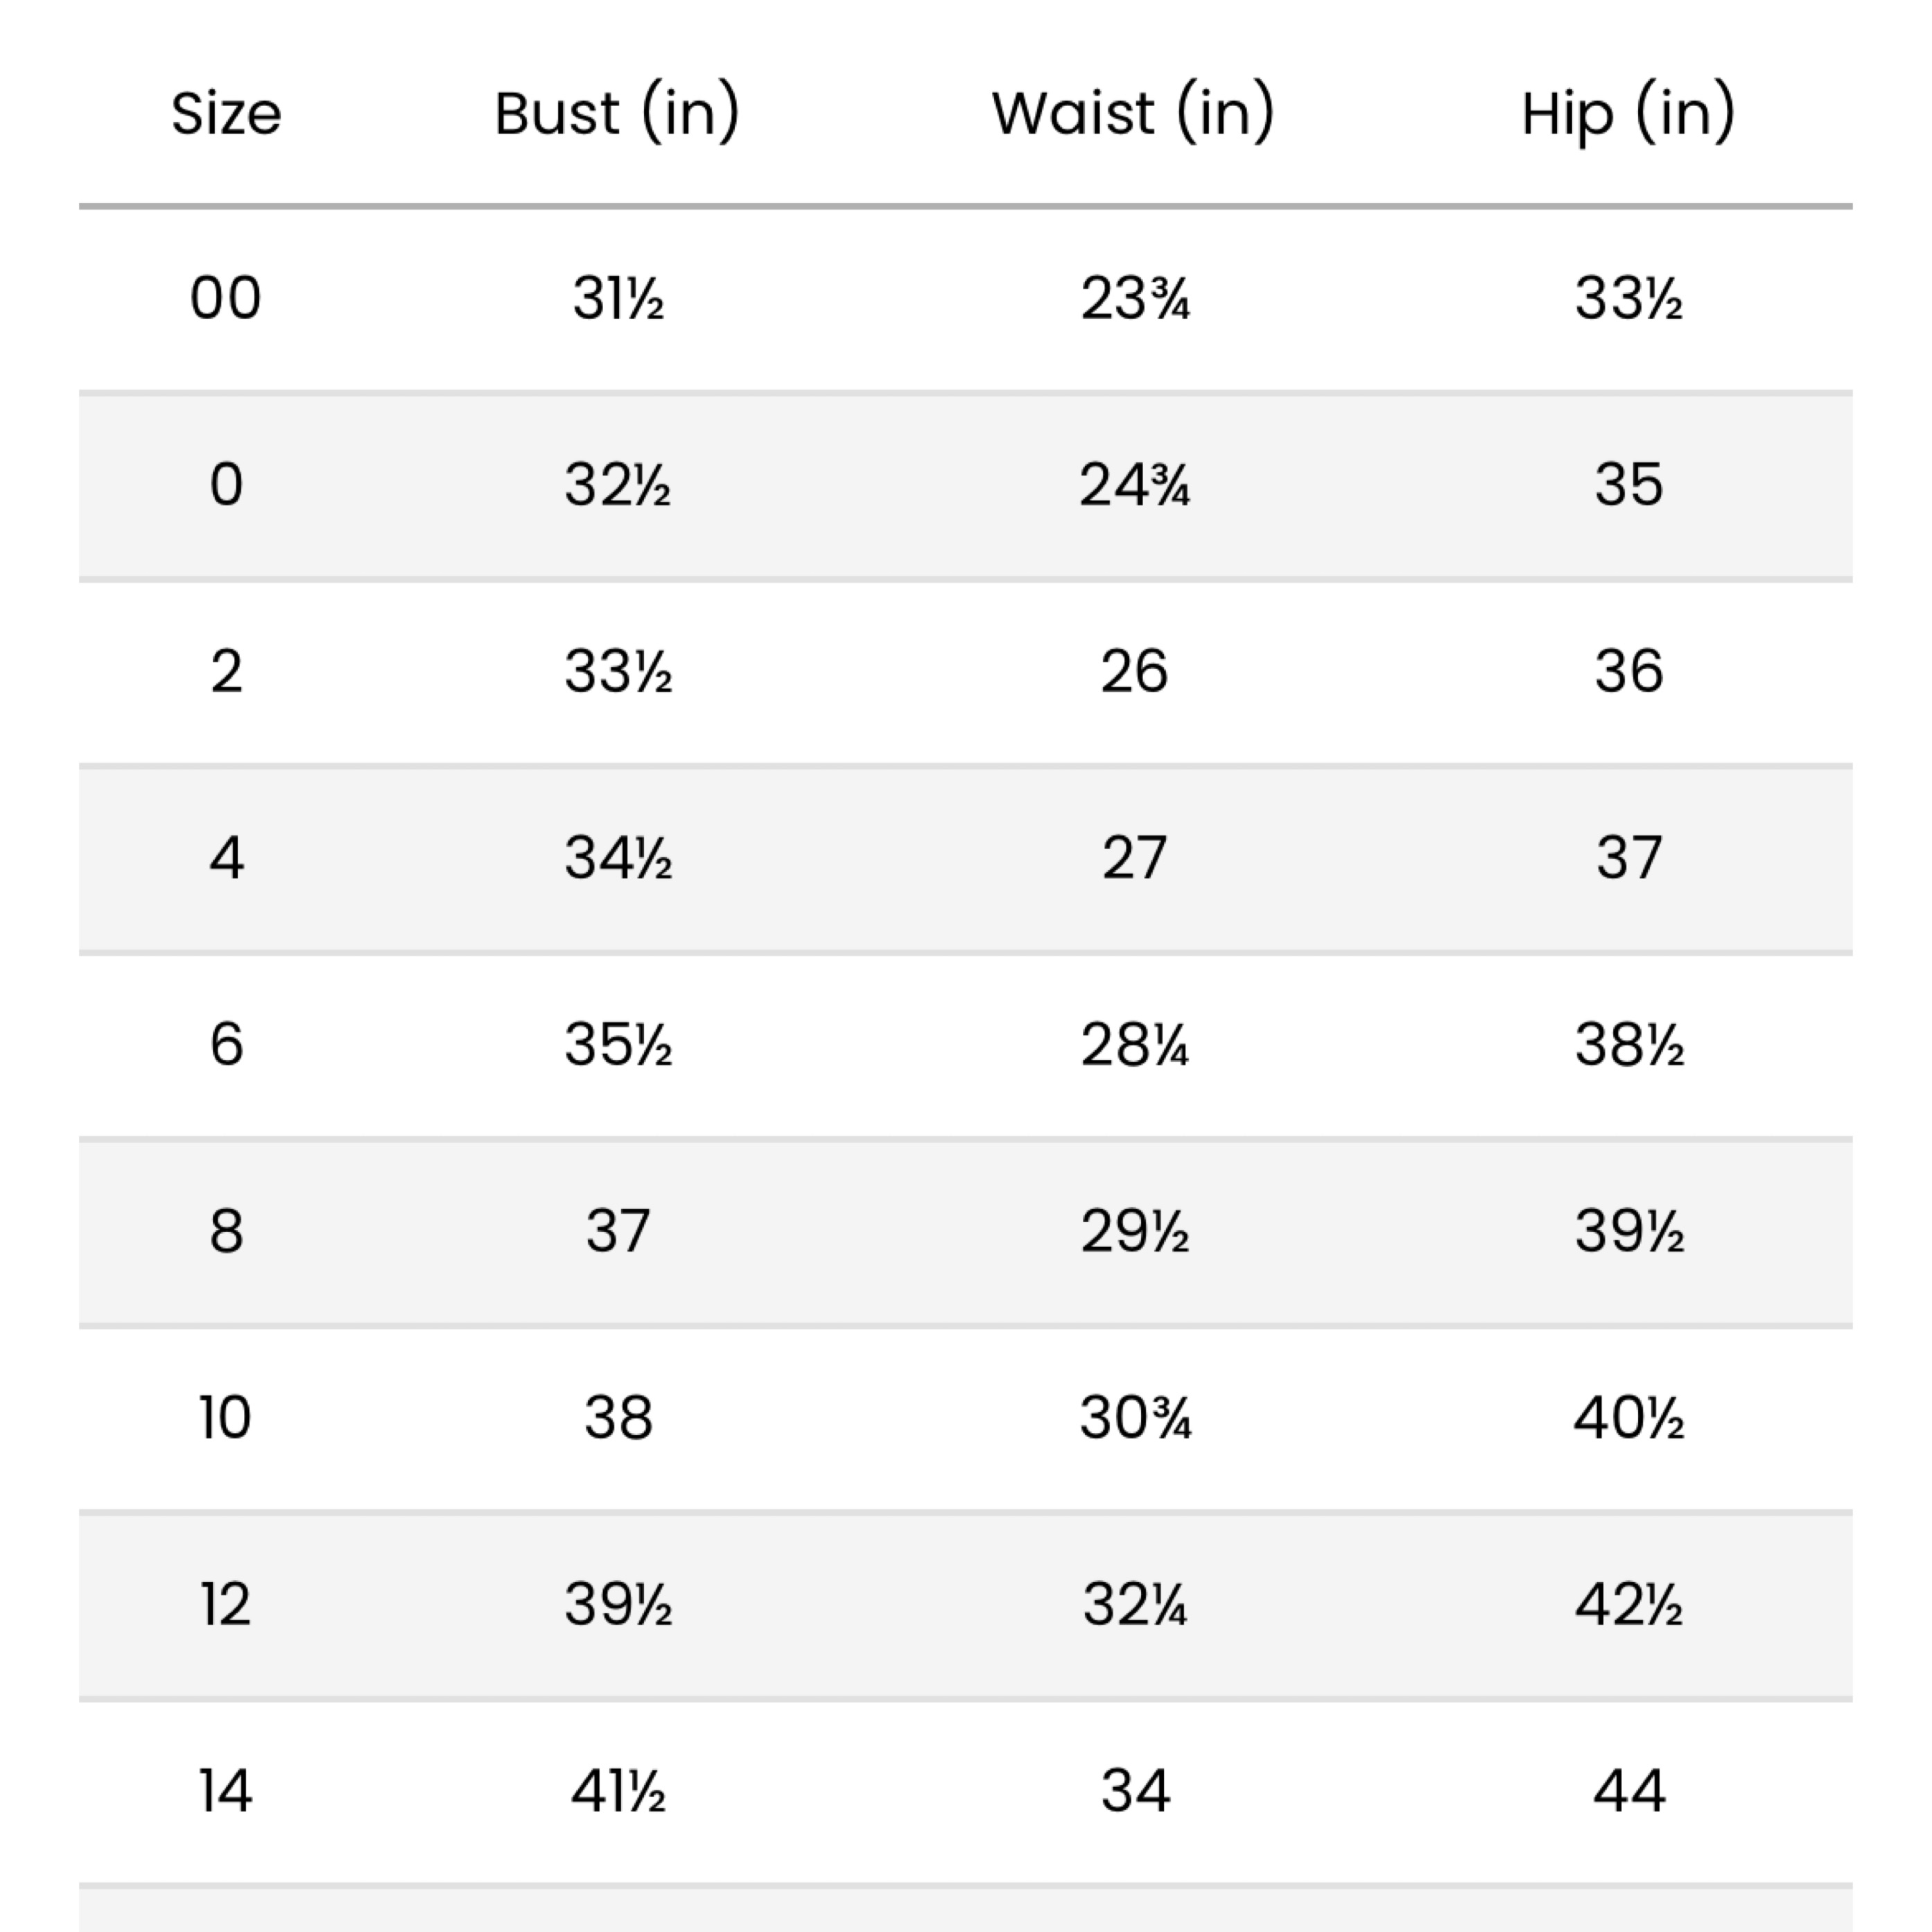
Task: Click hip value 36 for size 2
Action: 1629,671
